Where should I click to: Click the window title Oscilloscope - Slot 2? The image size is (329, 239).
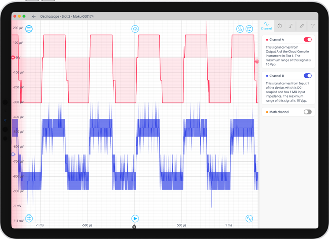(67, 16)
